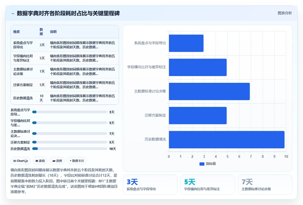
Task: Select the 主数据标准讨论决策 cell in the table
Action: [24, 71]
